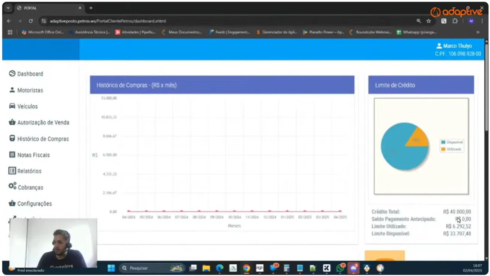This screenshot has width=490, height=276.
Task: Click the Configurações basket icon
Action: pyautogui.click(x=12, y=203)
